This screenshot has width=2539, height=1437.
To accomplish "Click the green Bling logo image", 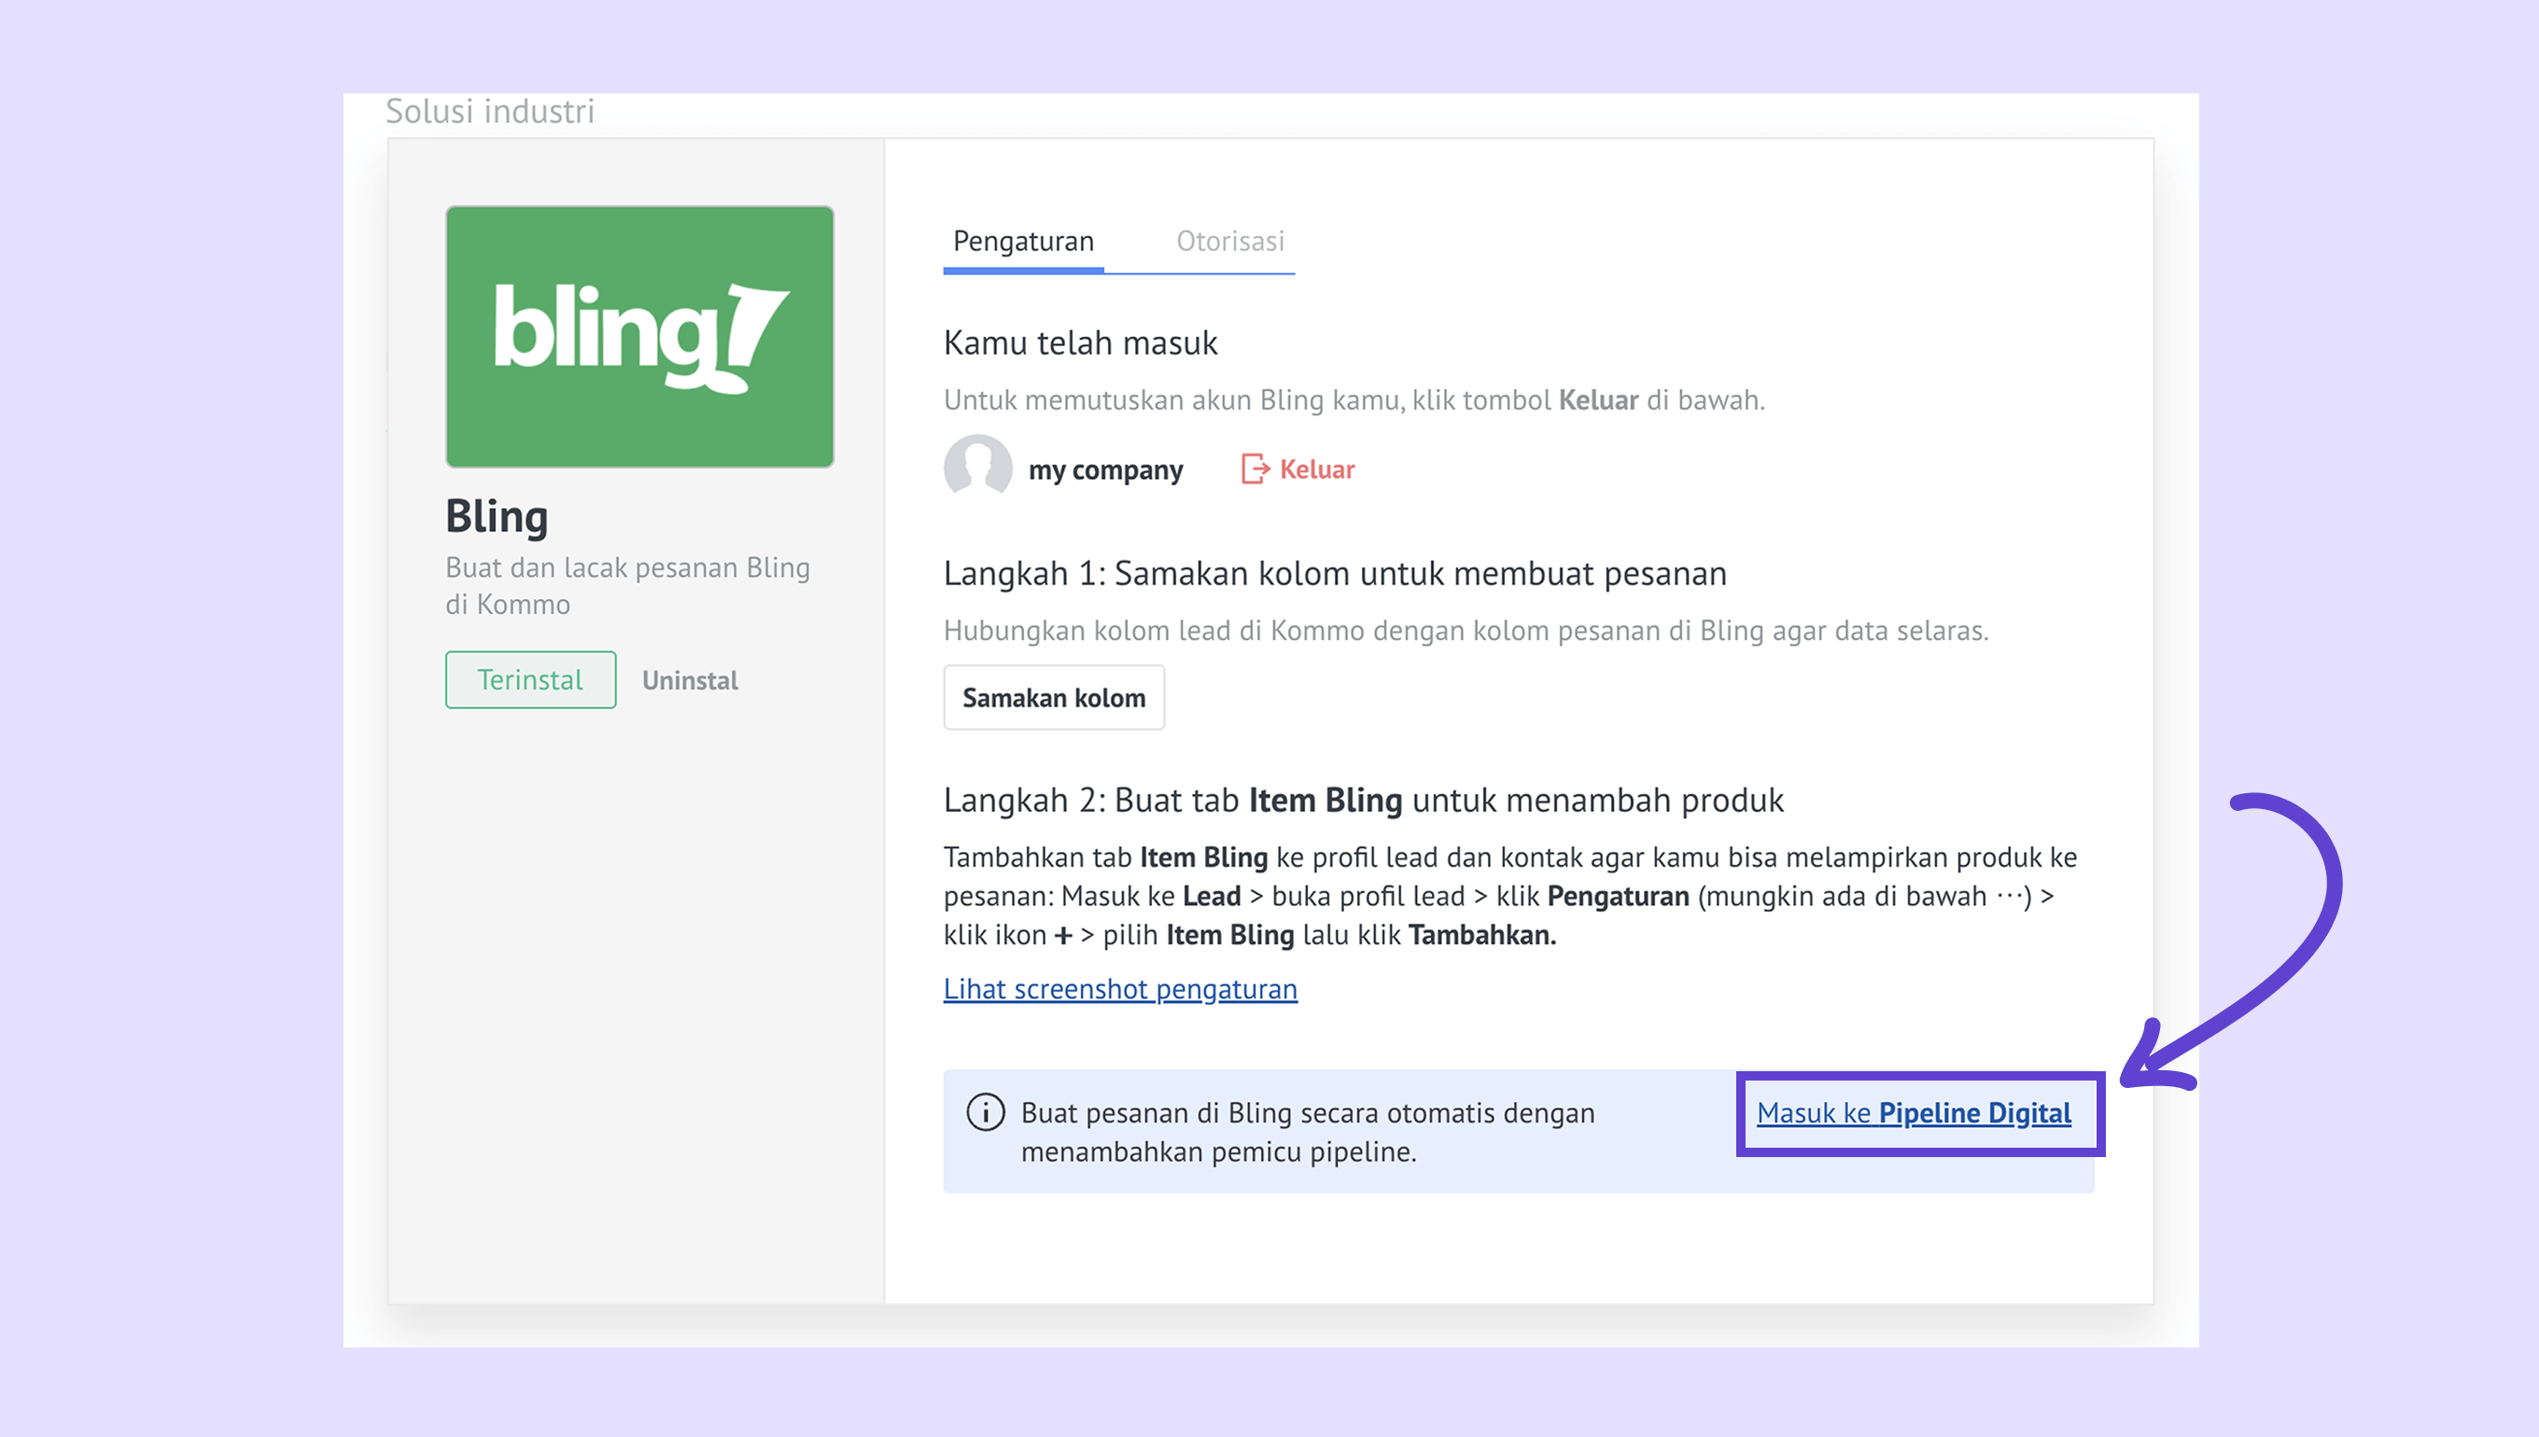I will 639,337.
